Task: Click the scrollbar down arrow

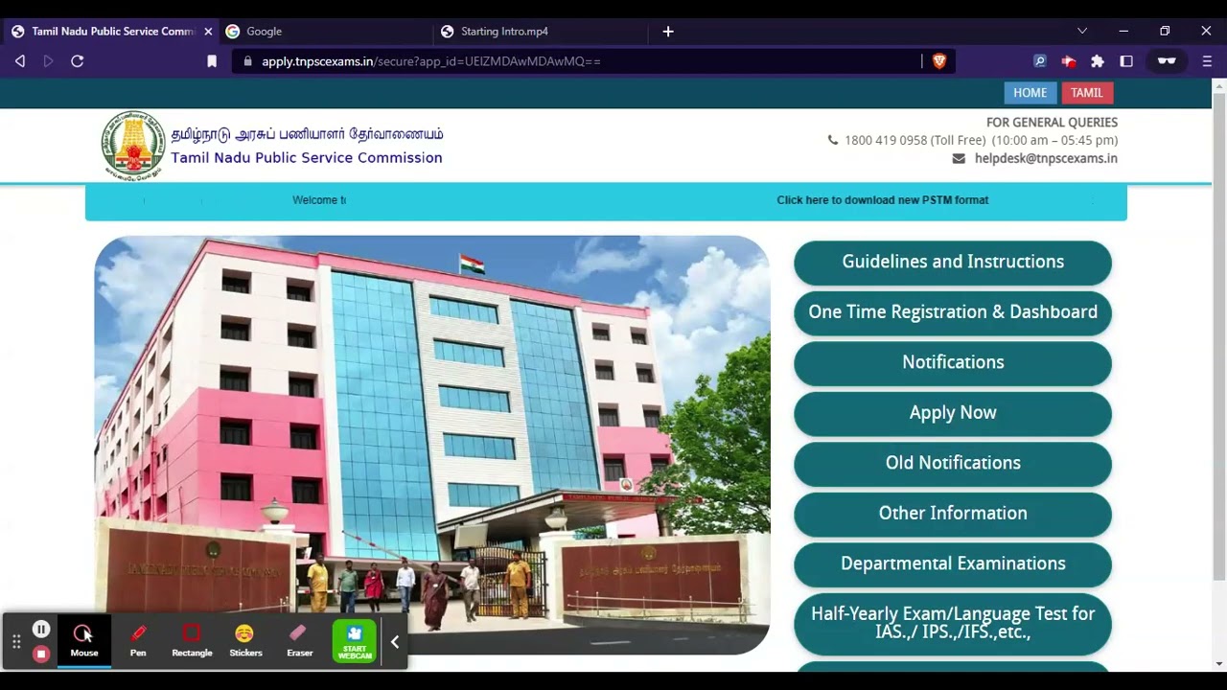Action: coord(1219,663)
